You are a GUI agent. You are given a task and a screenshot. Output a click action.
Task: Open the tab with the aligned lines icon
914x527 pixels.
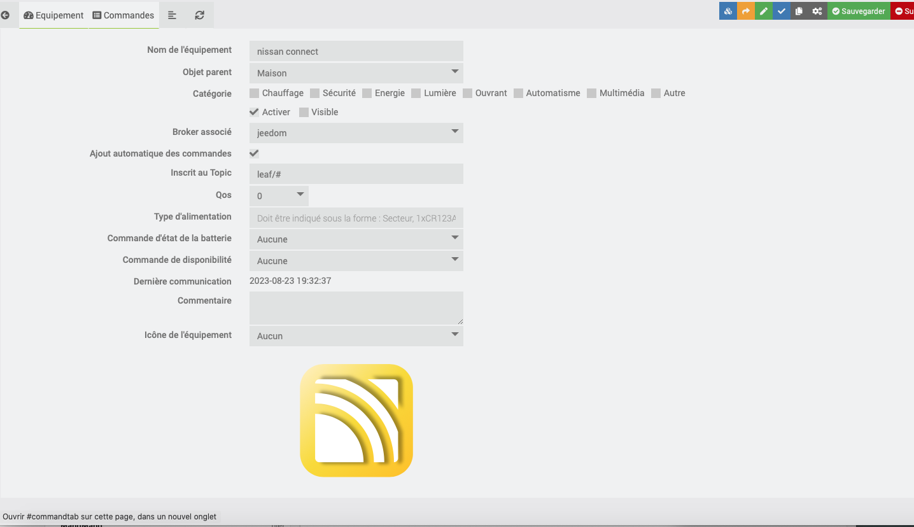click(172, 15)
